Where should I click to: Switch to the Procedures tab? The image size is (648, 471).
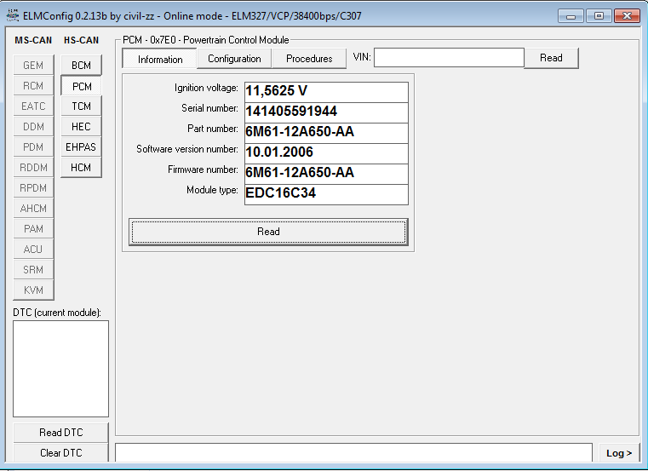pos(309,59)
